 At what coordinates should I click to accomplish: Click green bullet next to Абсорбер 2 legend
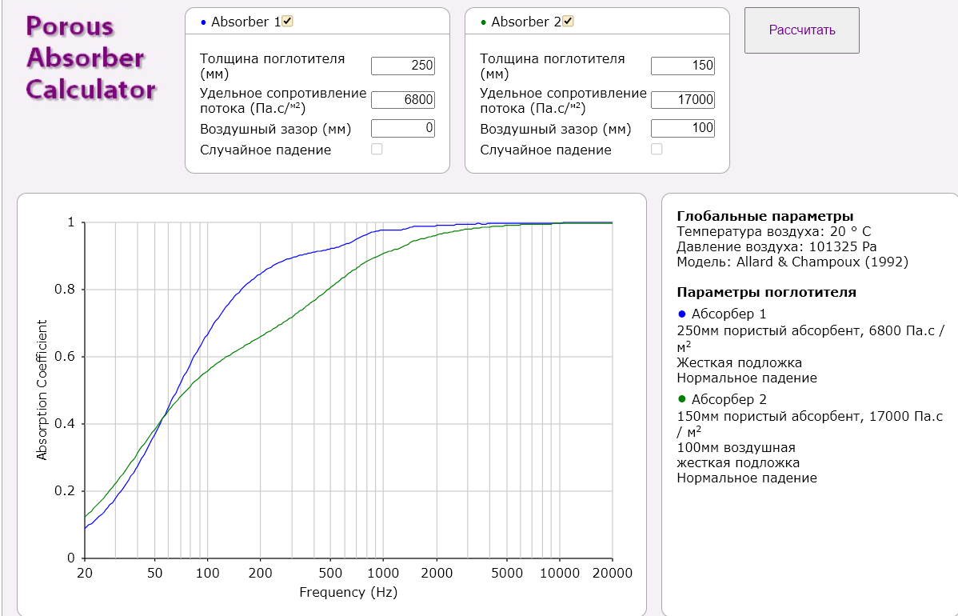click(x=681, y=398)
